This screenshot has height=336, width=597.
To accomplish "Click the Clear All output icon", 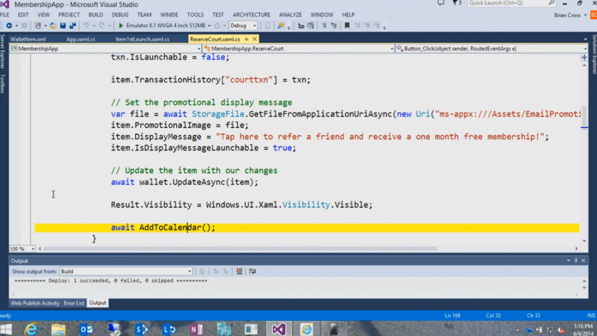I will pos(239,271).
